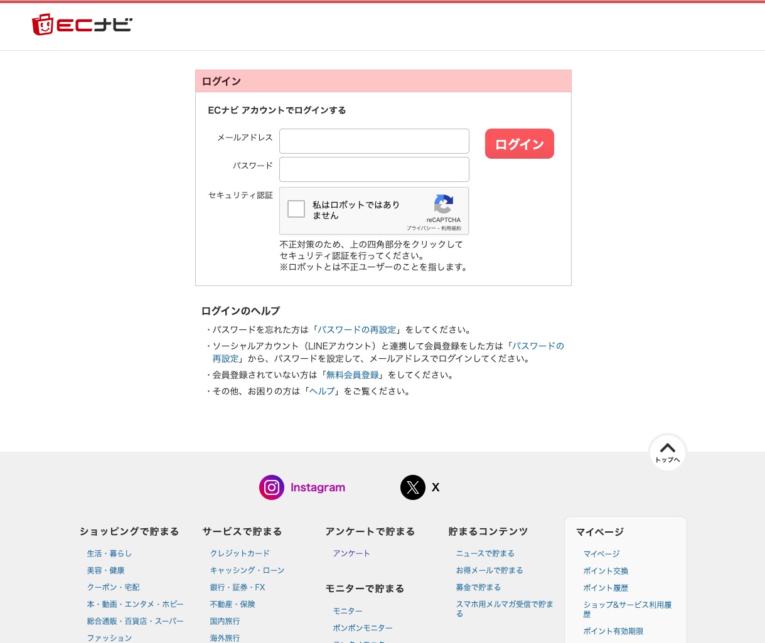This screenshot has width=765, height=643.
Task: Select クレジットカード under サービスで貯まる
Action: (239, 553)
